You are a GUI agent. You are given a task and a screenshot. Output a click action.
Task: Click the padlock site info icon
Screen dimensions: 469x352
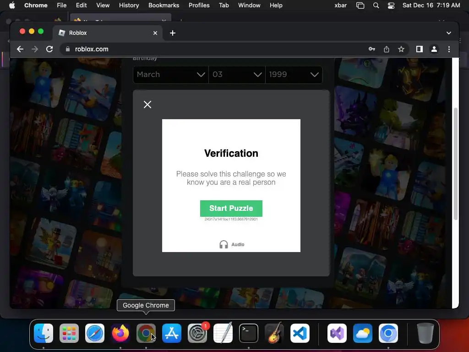point(68,49)
